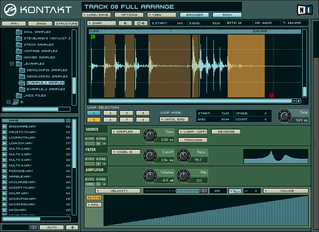Select the Soul Samples folder

coord(37,32)
